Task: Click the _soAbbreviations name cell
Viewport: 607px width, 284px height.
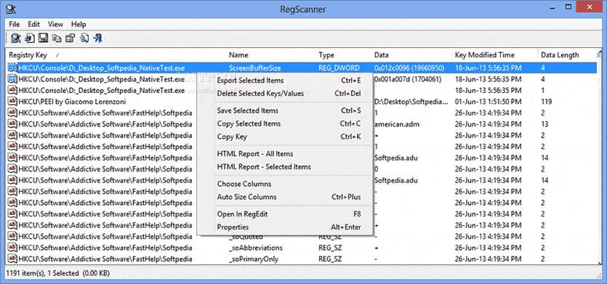Action: [255, 248]
